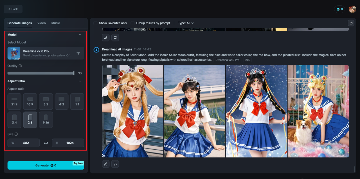Enable Group results by prompt checkbox

pyautogui.click(x=132, y=23)
